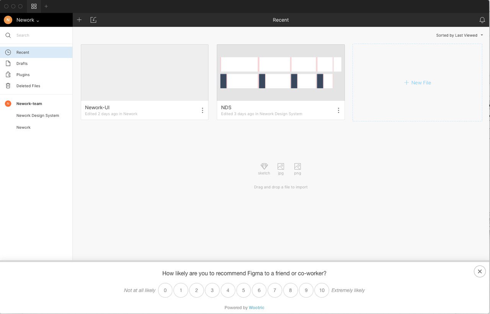Screen dimensions: 490x314
Task: Click the Deleted Files trash icon
Action: (x=8, y=86)
